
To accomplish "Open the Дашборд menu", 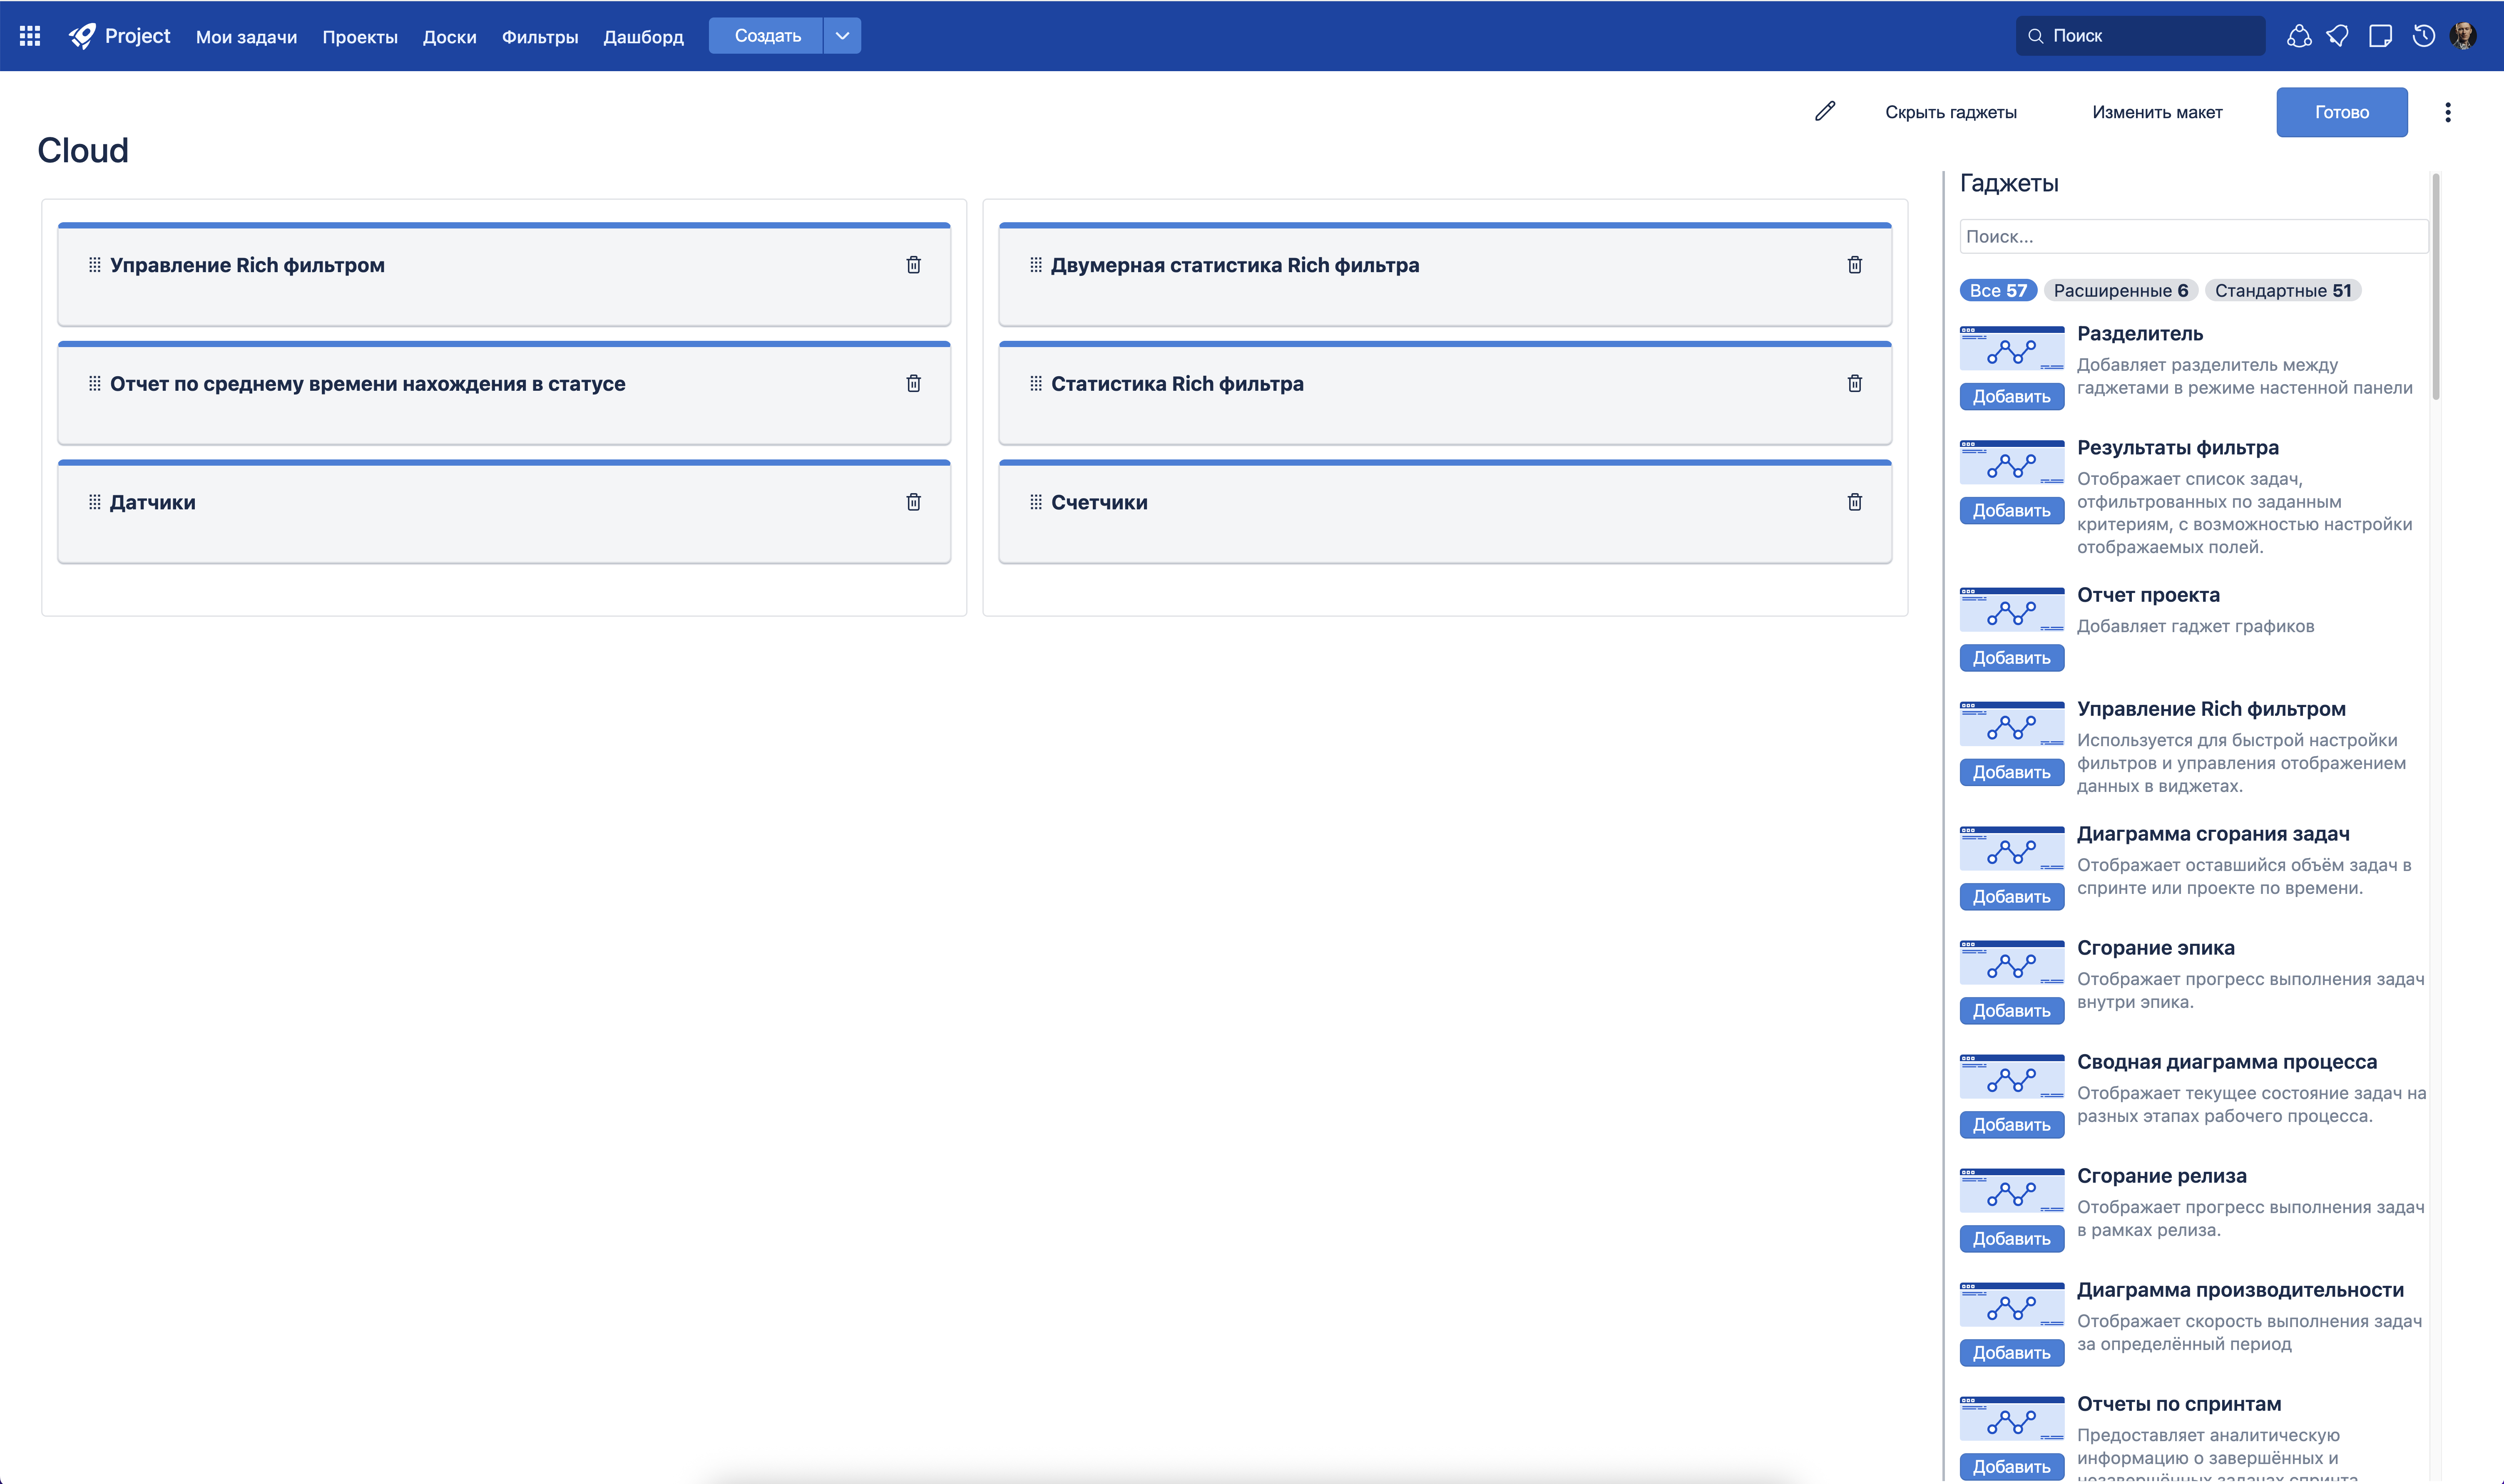I will (x=643, y=37).
